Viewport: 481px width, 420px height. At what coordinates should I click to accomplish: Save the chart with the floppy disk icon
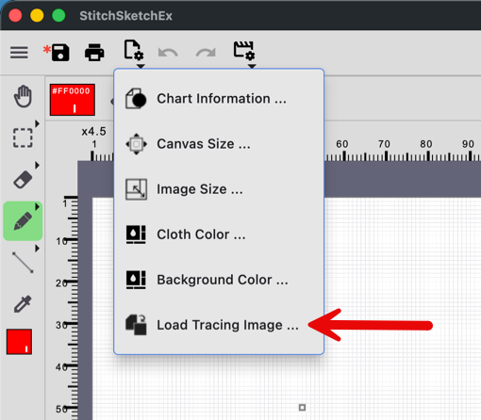click(60, 52)
